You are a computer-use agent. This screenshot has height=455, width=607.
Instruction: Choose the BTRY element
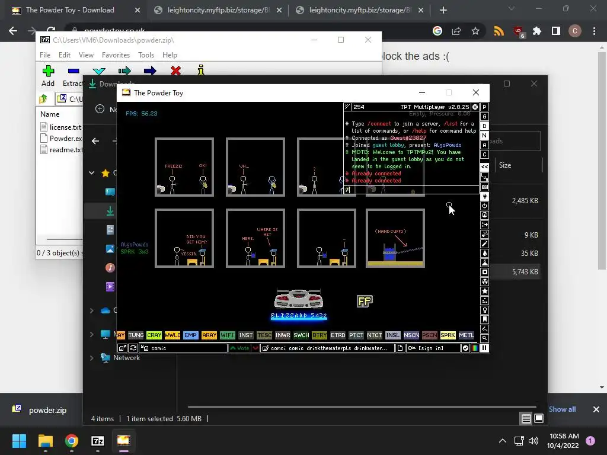(x=320, y=335)
